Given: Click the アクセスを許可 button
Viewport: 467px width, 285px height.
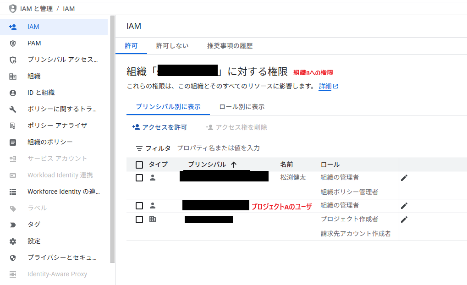Looking at the screenshot, I should pos(159,127).
